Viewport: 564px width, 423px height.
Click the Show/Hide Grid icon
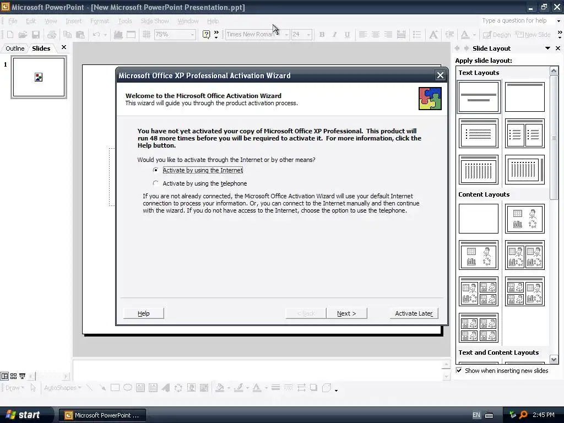(147, 35)
